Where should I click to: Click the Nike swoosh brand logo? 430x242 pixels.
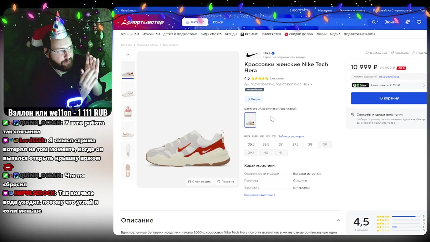252,55
